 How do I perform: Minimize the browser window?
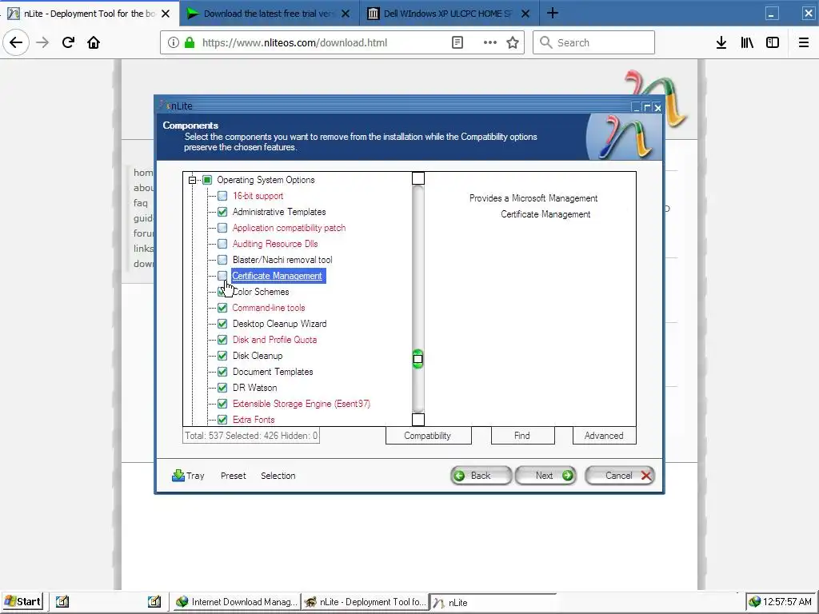click(x=772, y=14)
